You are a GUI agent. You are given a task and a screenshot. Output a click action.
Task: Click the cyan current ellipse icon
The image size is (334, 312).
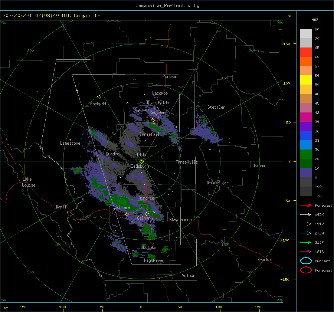point(306,261)
